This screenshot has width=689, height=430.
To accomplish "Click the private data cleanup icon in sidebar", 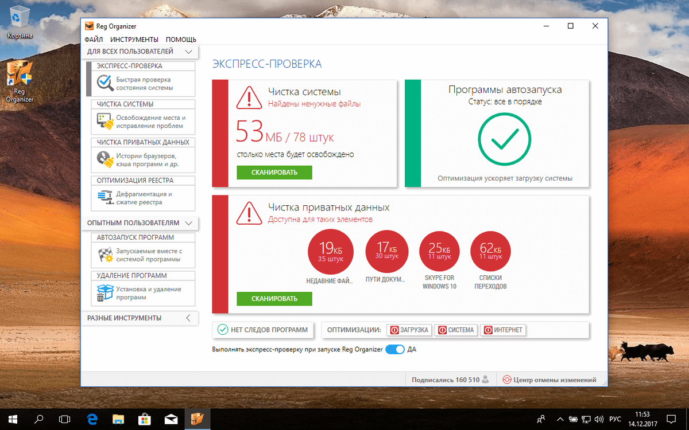I will tap(104, 159).
